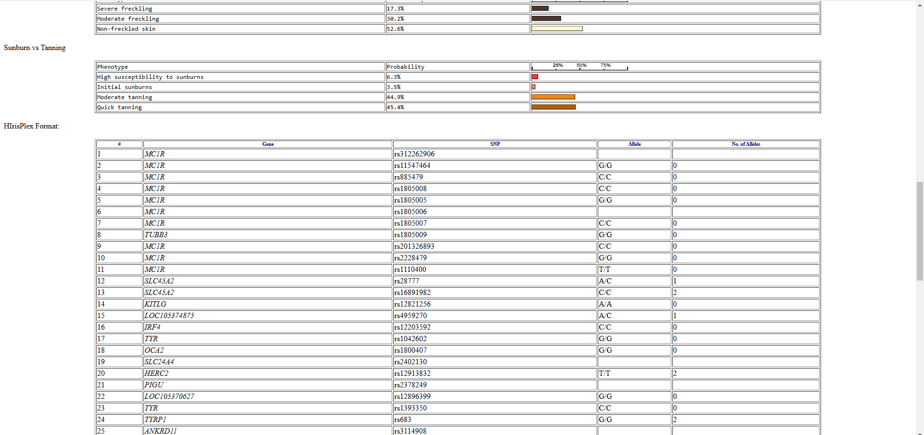The width and height of the screenshot is (924, 435).
Task: Click the SNP column header
Action: click(x=495, y=144)
